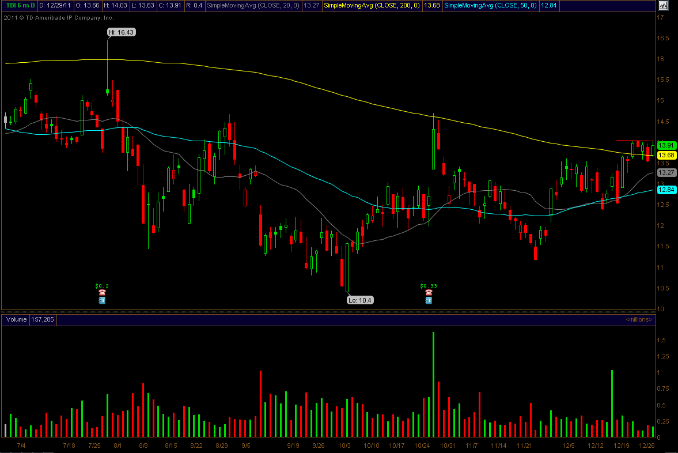678x453 pixels.
Task: Click the yellow 13.68 axis price tag
Action: tap(666, 155)
